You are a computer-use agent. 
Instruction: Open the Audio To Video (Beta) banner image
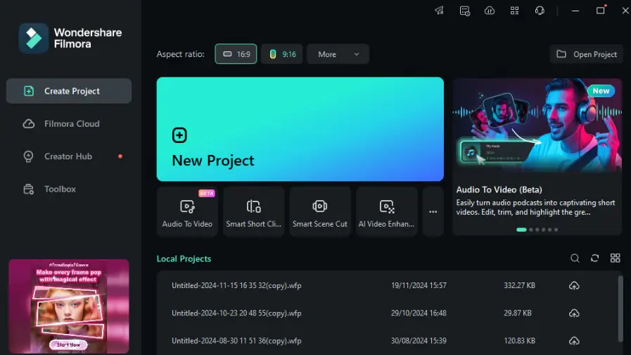[x=537, y=125]
